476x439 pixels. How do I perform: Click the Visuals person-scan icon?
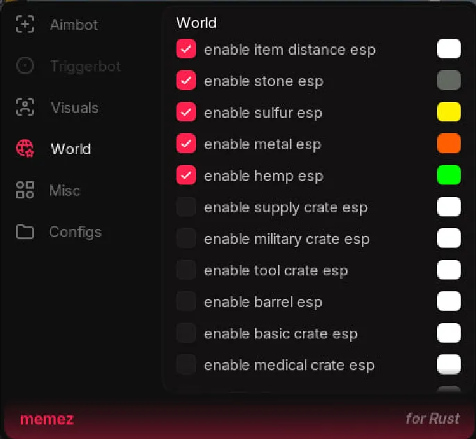pos(25,107)
